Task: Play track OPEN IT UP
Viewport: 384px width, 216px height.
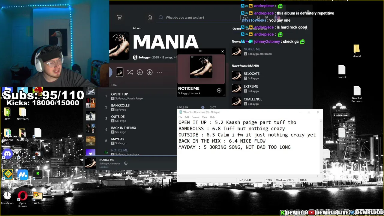Action: (119, 94)
